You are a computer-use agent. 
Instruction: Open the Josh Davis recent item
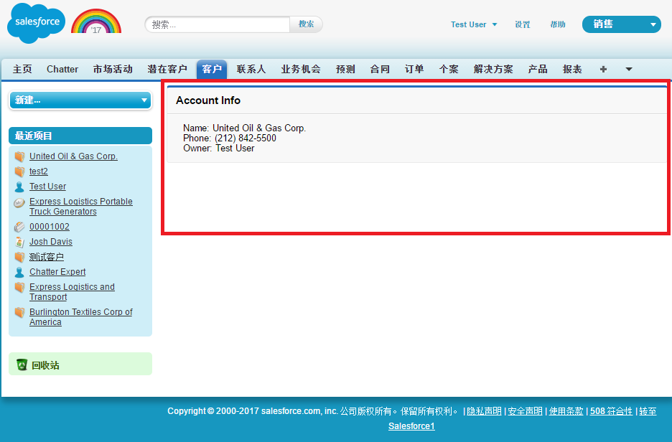pyautogui.click(x=50, y=242)
